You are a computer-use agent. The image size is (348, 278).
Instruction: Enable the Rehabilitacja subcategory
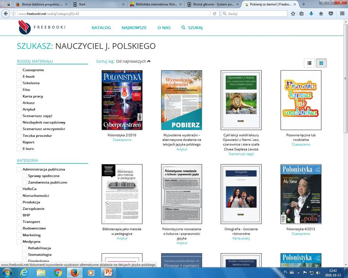24,248
